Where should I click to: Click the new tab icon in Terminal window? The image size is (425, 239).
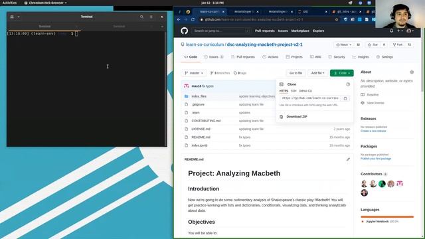pyautogui.click(x=12, y=17)
